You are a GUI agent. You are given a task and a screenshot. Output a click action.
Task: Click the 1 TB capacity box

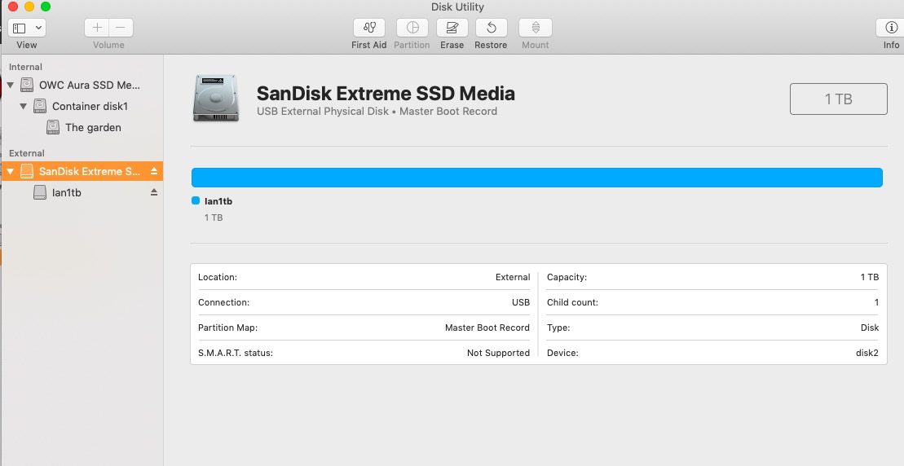pos(838,99)
